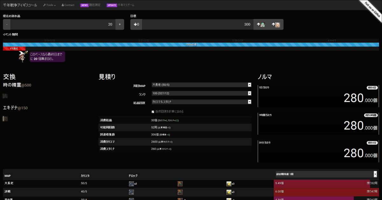Click the 決戦 row in MAP table
The width and height of the screenshot is (382, 200).
click(x=191, y=192)
